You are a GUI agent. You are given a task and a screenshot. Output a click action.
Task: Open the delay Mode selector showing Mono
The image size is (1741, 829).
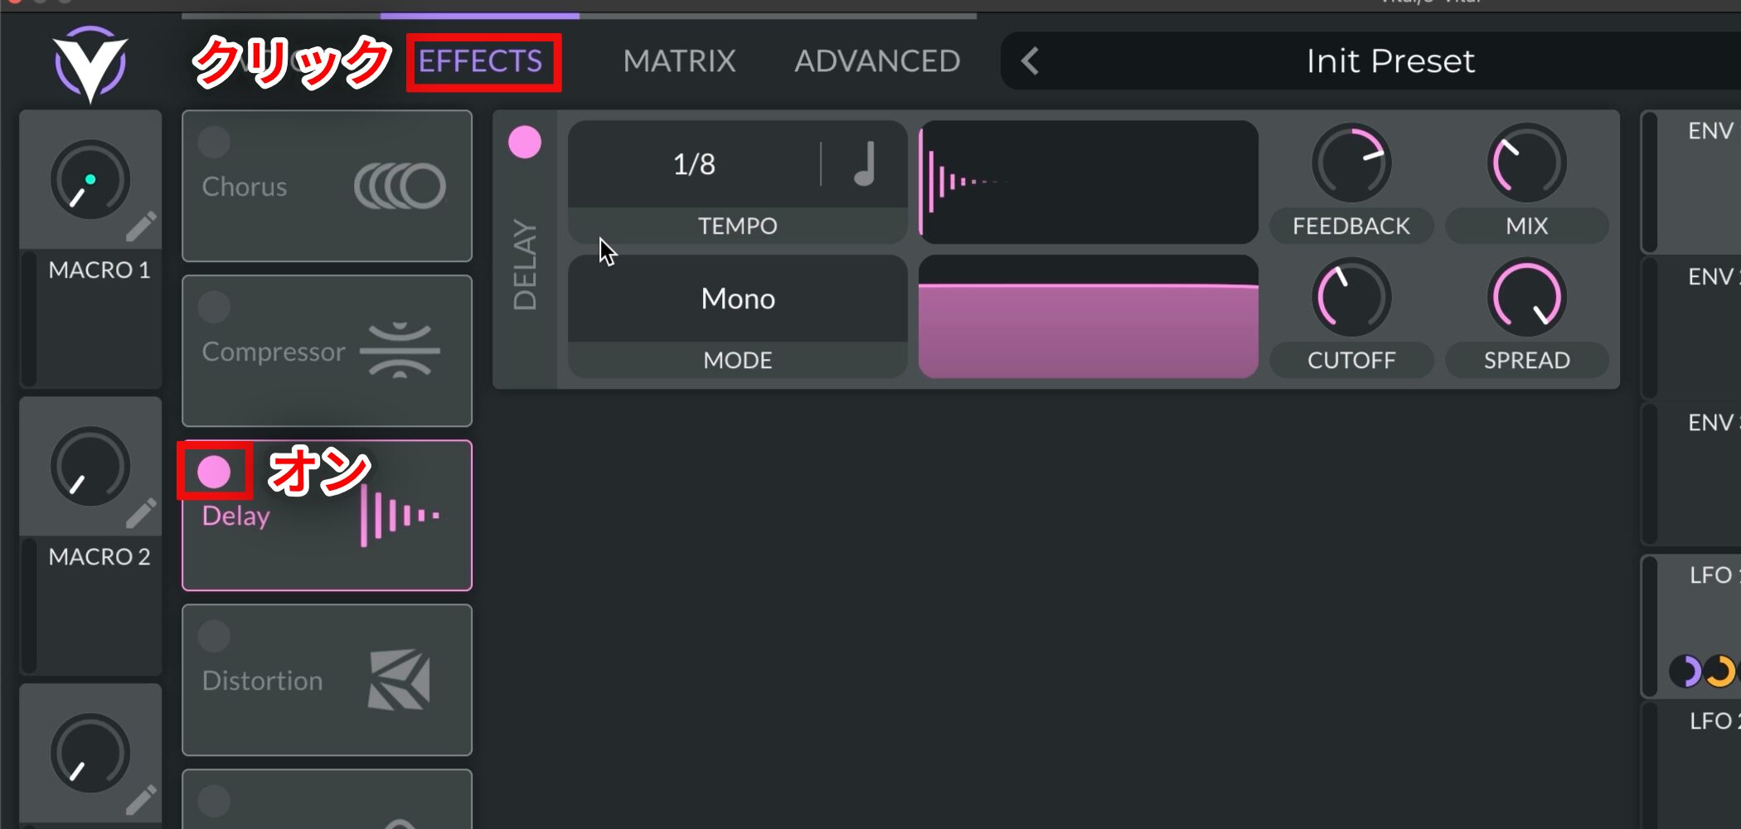(x=738, y=298)
